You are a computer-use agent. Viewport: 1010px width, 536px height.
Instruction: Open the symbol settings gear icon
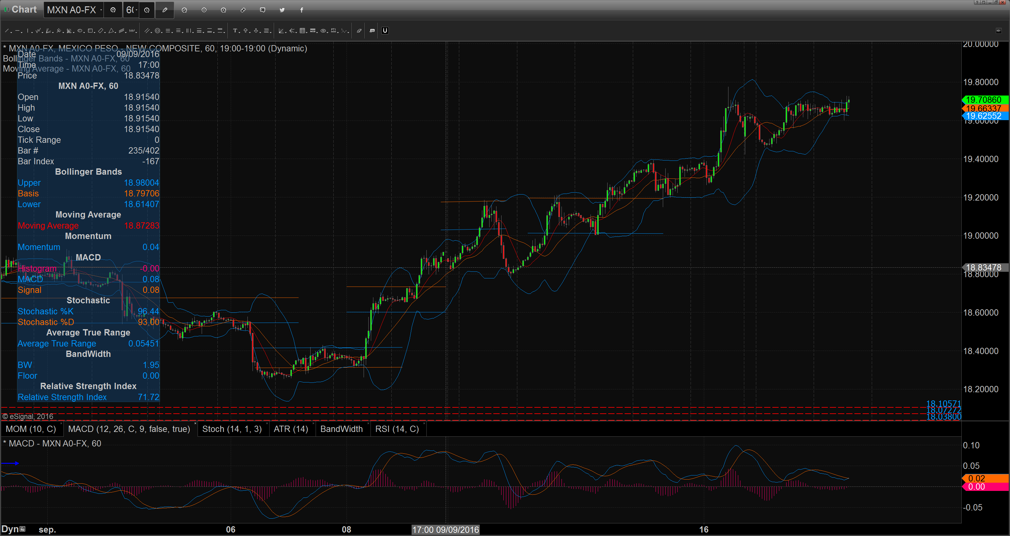(x=113, y=10)
